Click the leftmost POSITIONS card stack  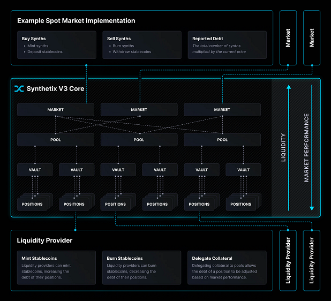[x=35, y=202]
